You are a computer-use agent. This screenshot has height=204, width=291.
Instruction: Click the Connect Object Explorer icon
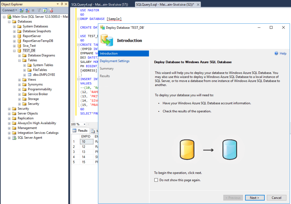pos(21,10)
